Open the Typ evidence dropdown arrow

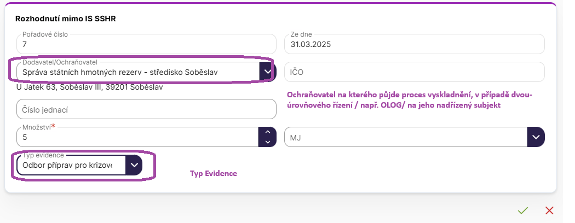pos(134,165)
